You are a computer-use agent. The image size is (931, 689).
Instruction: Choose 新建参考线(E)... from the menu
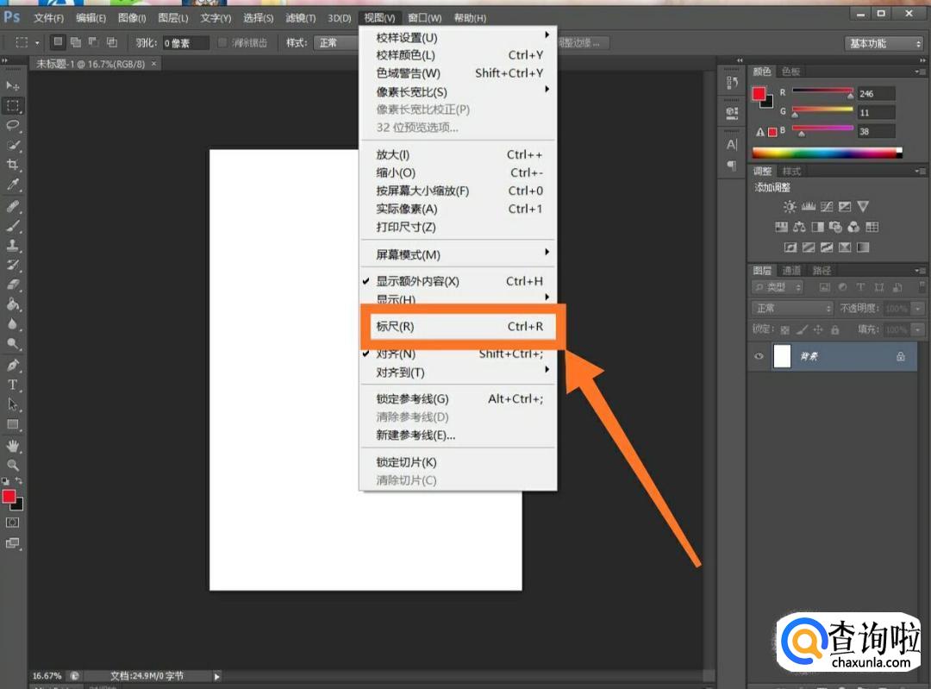tap(416, 435)
